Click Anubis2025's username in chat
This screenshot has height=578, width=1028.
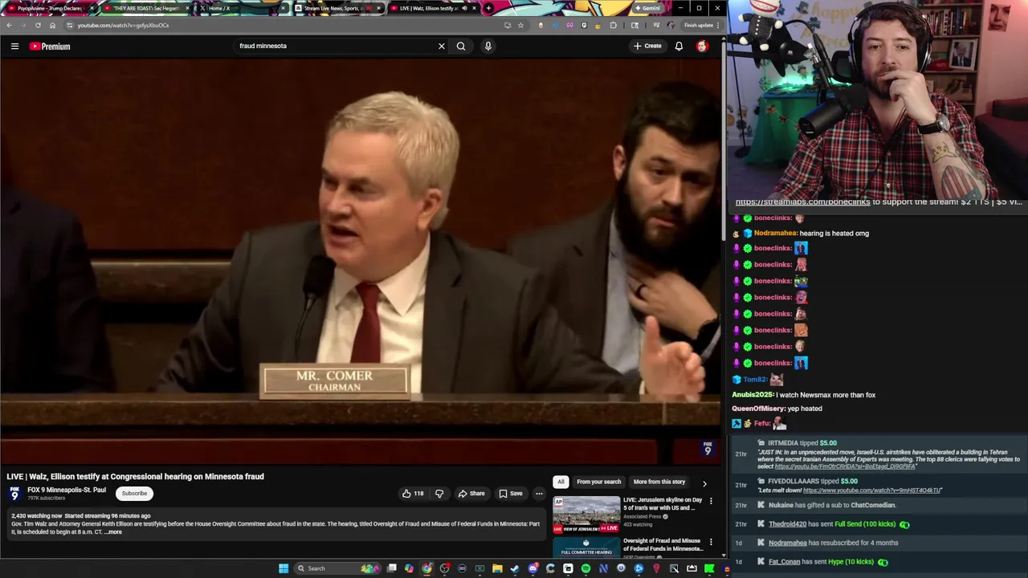753,395
